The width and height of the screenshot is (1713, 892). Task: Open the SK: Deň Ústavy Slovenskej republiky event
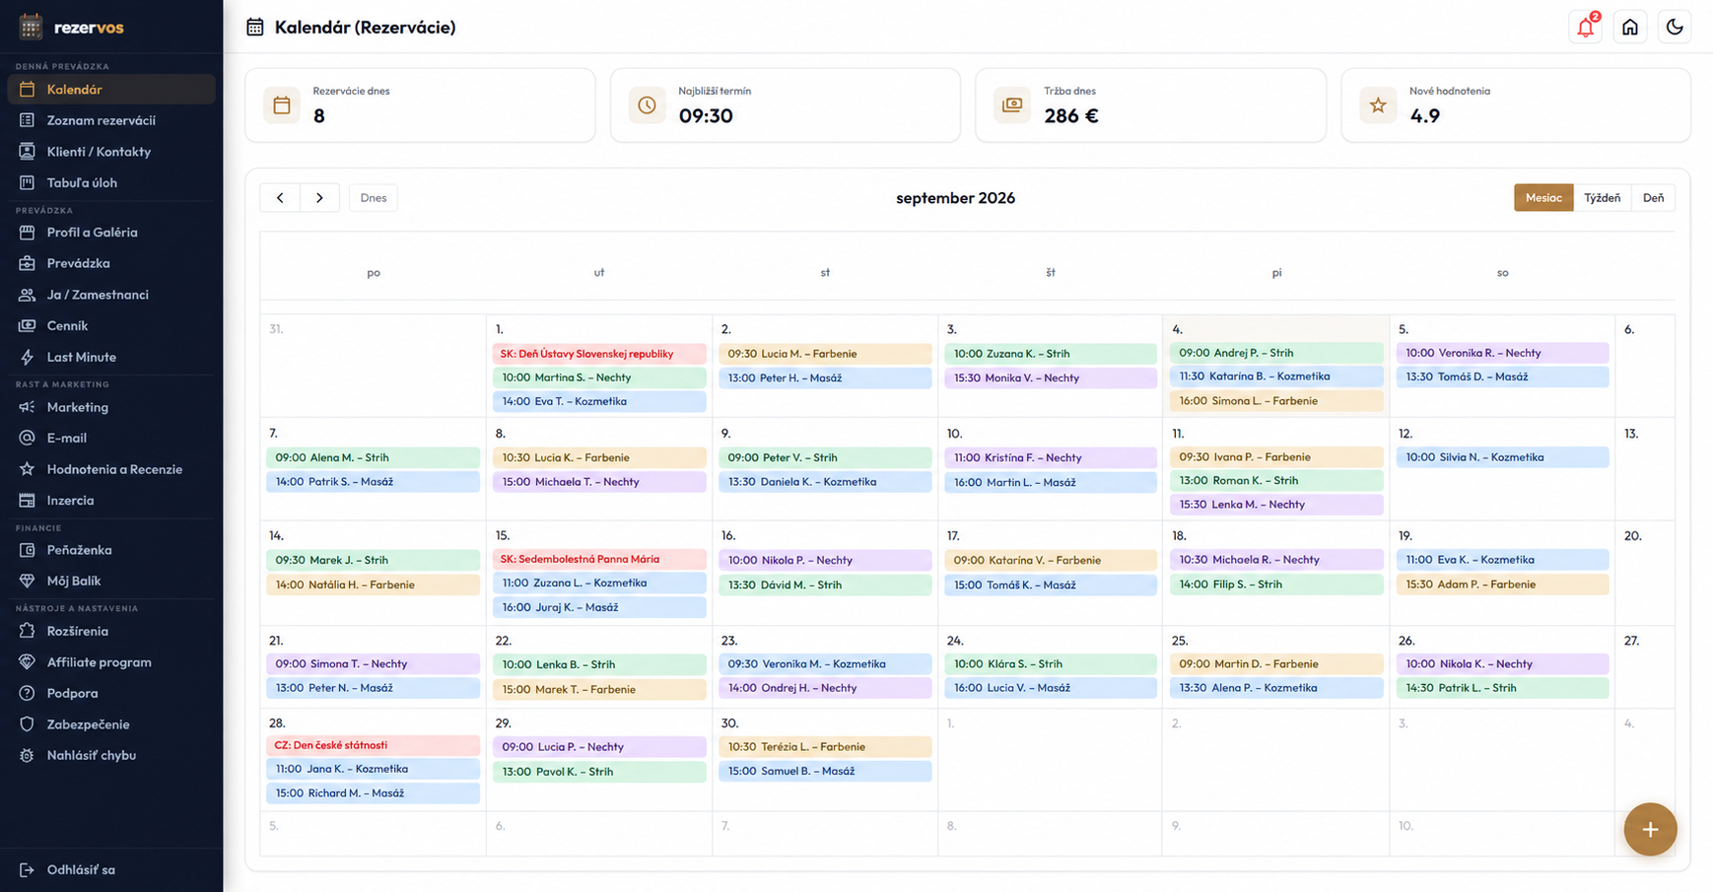pos(599,354)
